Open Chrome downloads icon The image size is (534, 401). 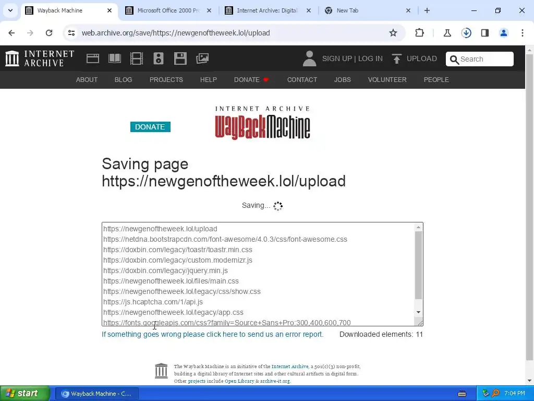466,33
